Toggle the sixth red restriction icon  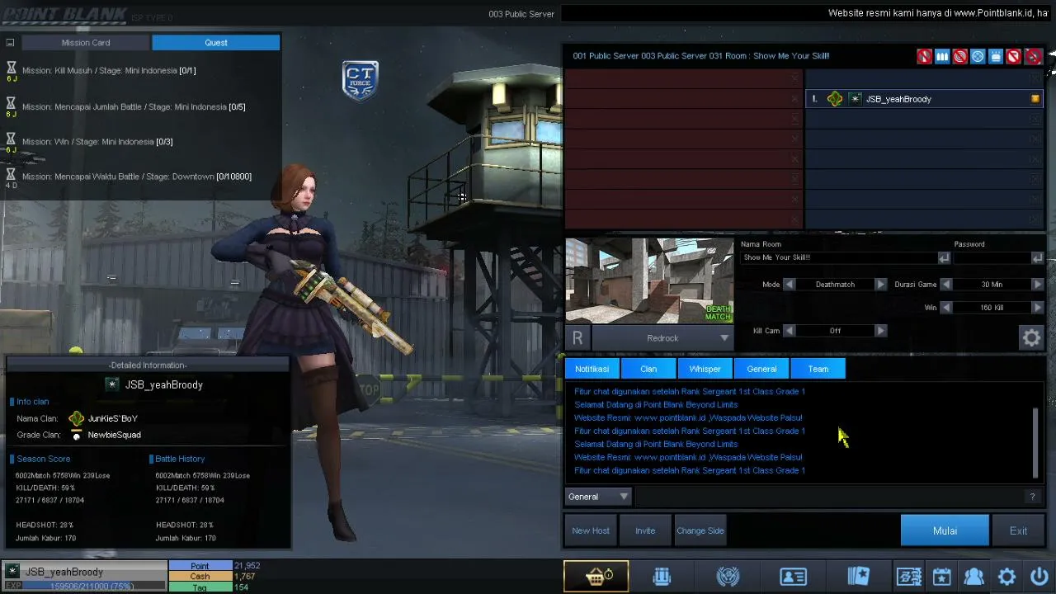click(x=1013, y=56)
